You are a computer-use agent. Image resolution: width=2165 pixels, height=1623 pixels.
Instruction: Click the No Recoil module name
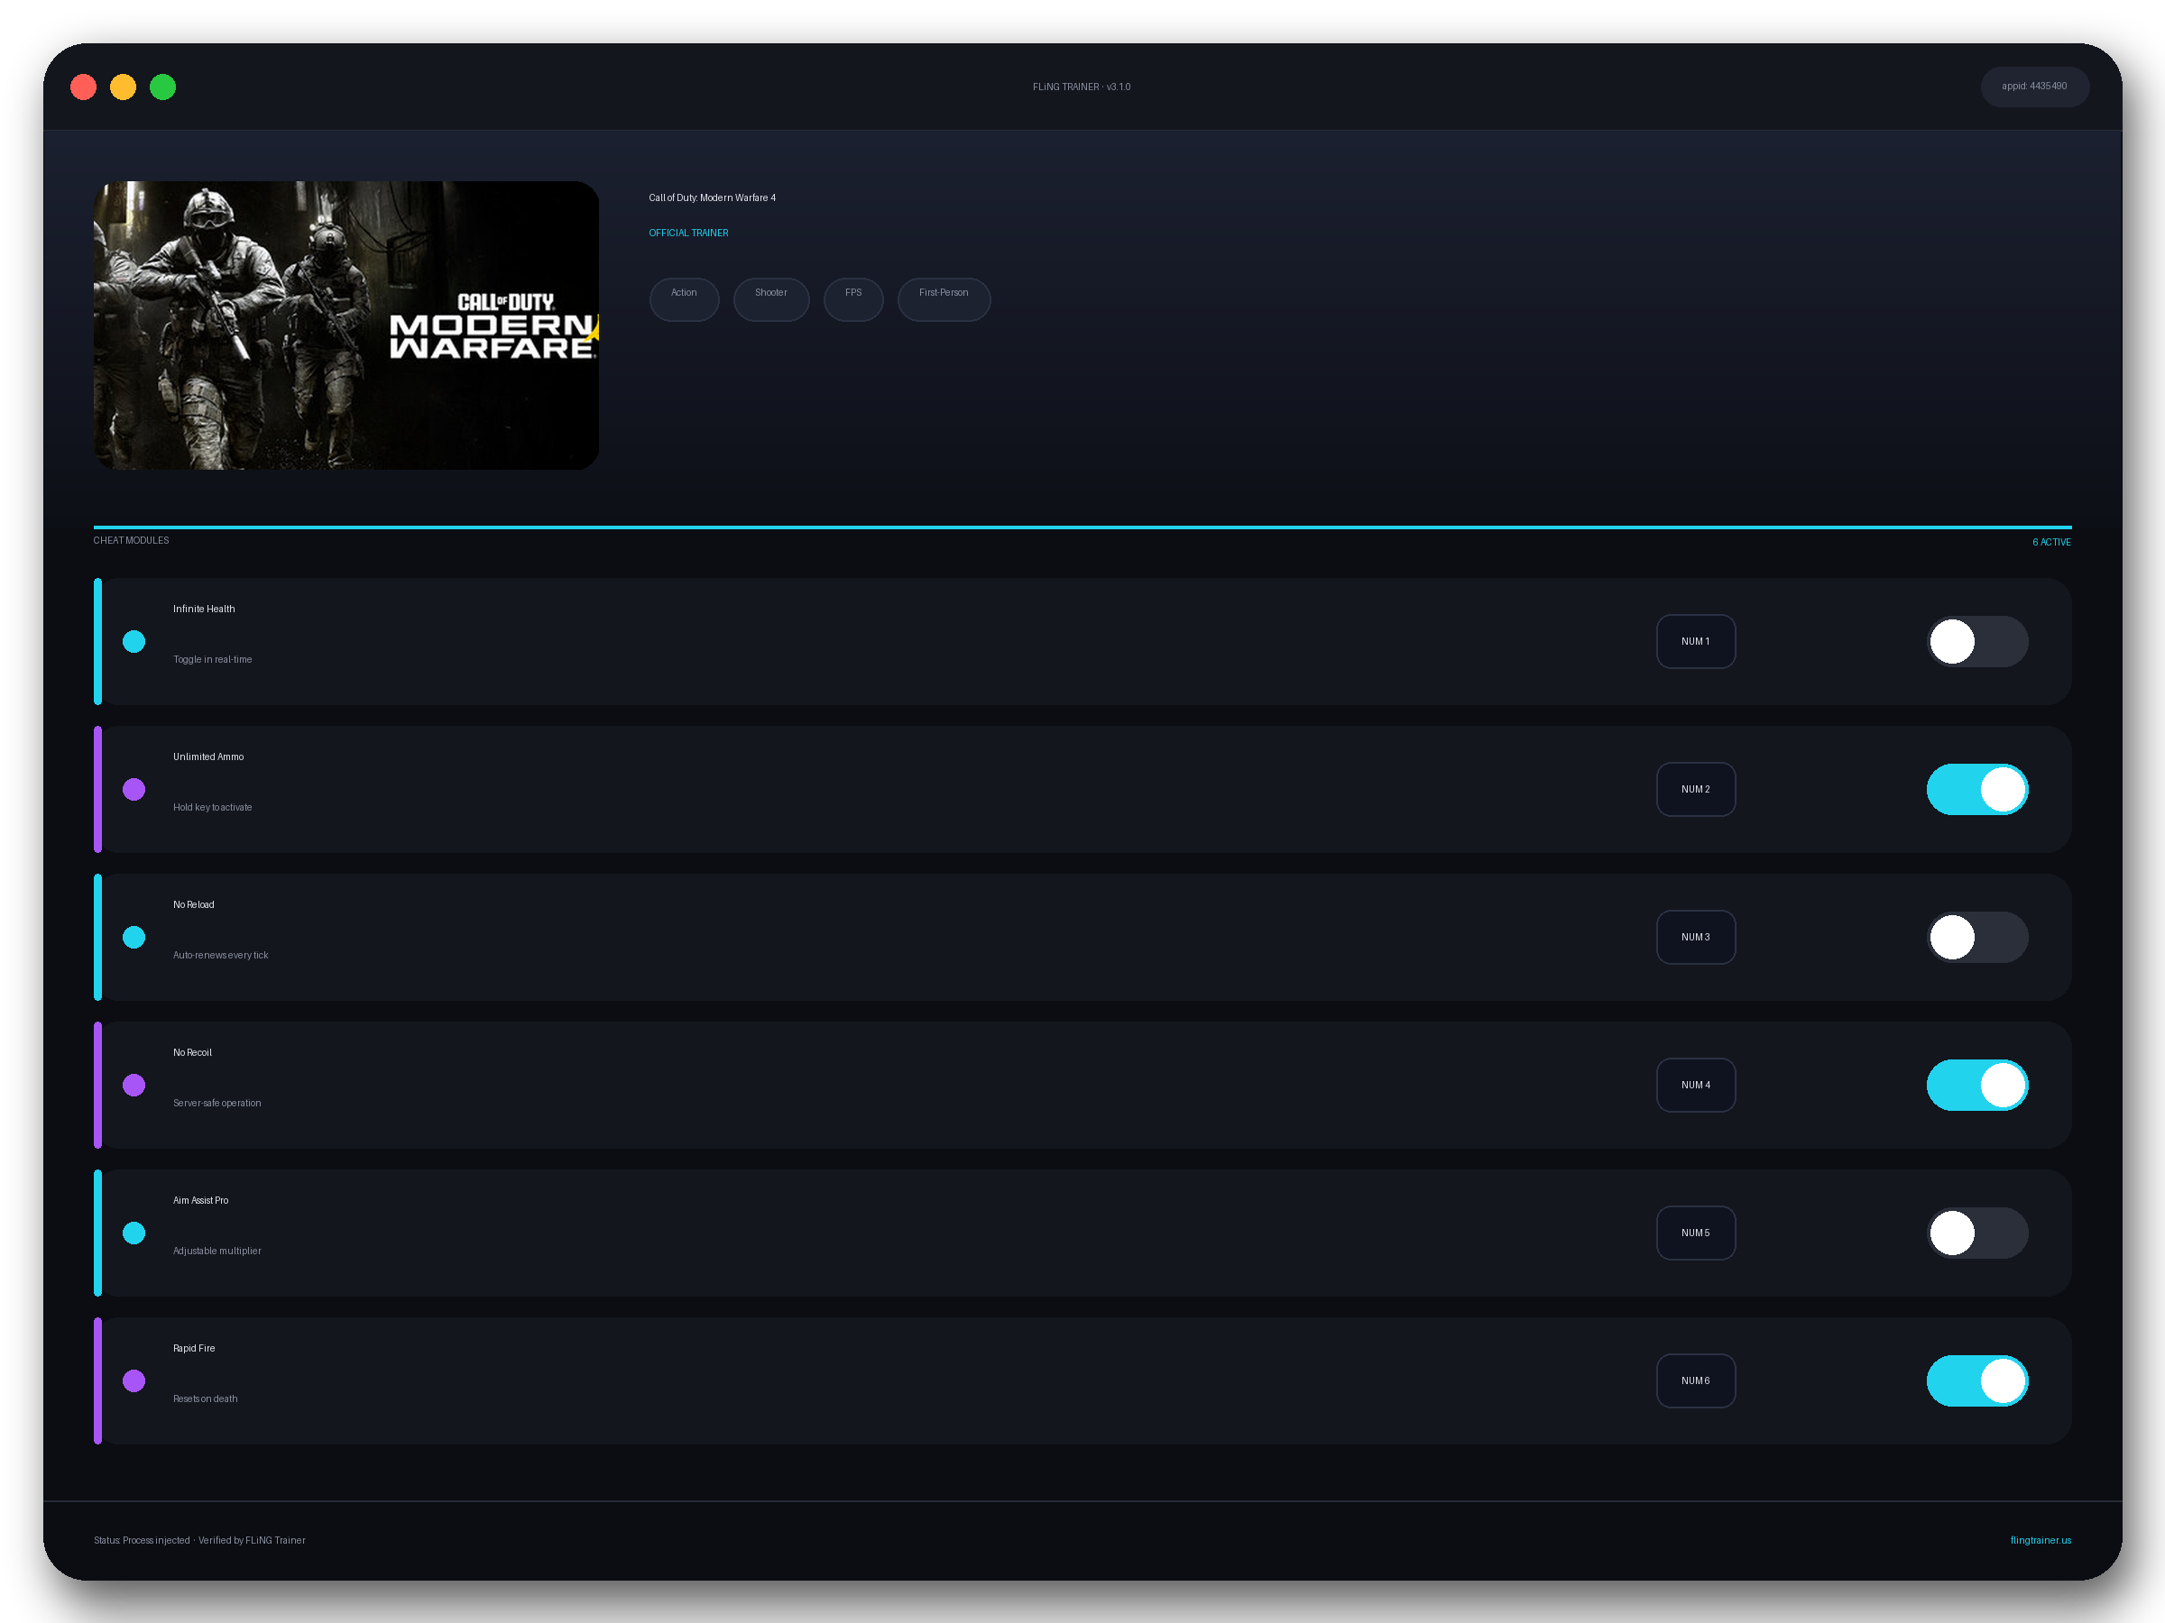pyautogui.click(x=192, y=1052)
